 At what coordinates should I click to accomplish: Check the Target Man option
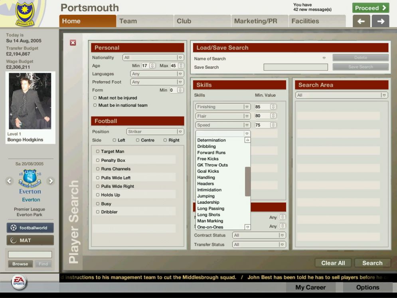[x=97, y=151]
